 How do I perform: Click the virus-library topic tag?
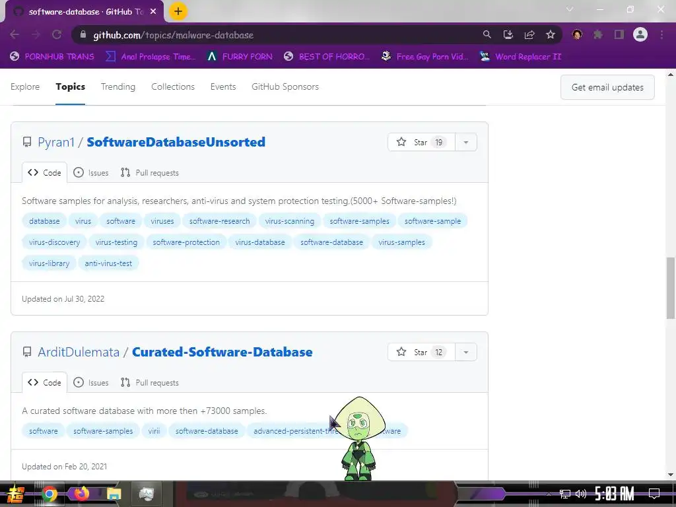click(49, 263)
